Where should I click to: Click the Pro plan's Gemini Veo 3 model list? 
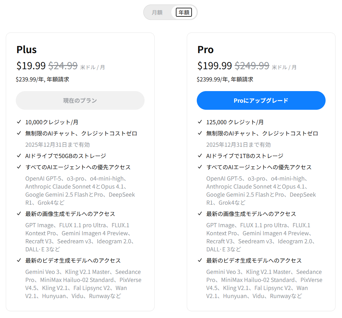(x=264, y=284)
